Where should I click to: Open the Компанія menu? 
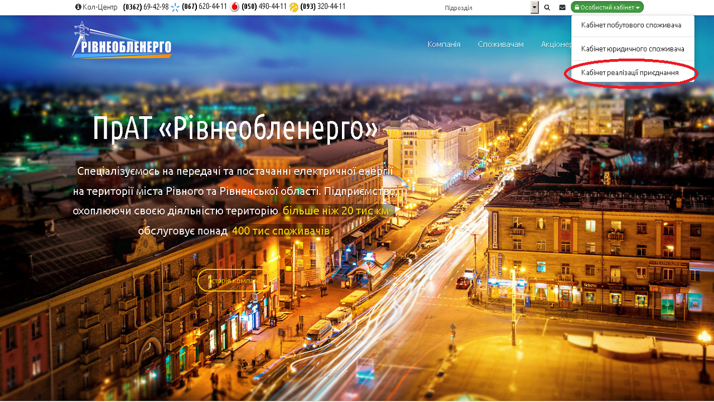[444, 44]
